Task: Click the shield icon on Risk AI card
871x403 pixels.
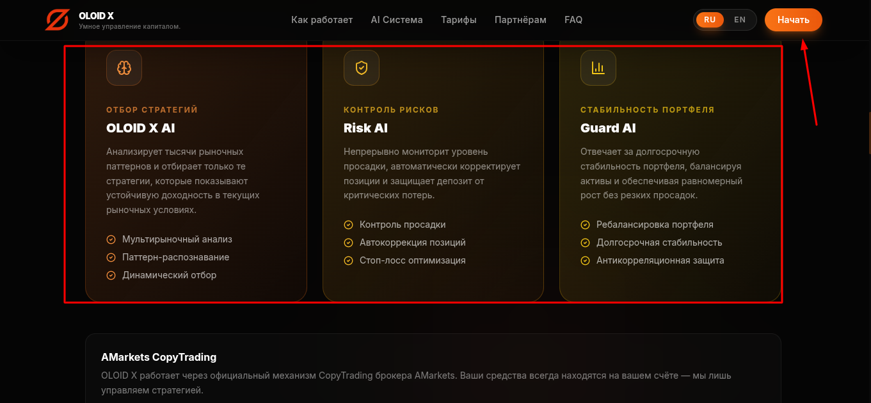Action: tap(362, 68)
